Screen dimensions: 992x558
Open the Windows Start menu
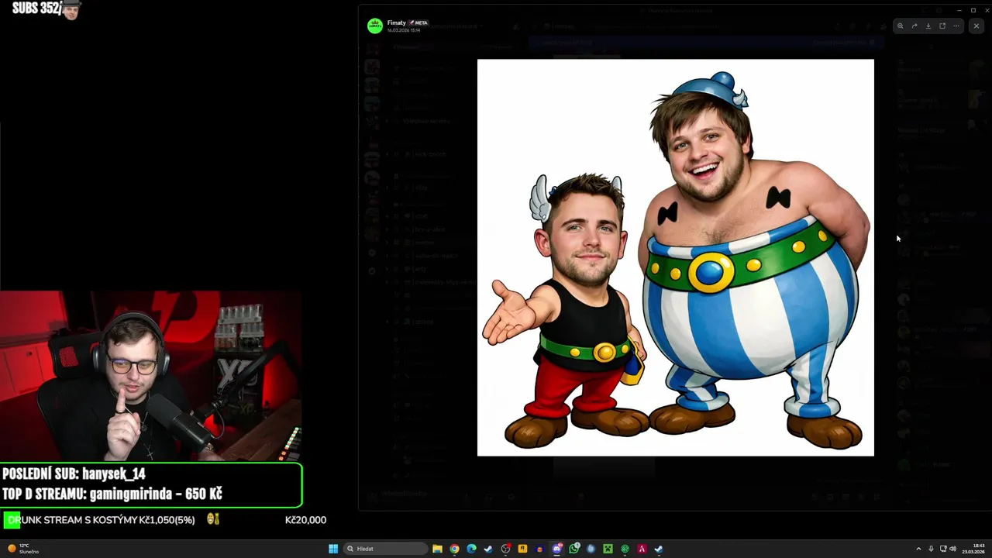[333, 549]
